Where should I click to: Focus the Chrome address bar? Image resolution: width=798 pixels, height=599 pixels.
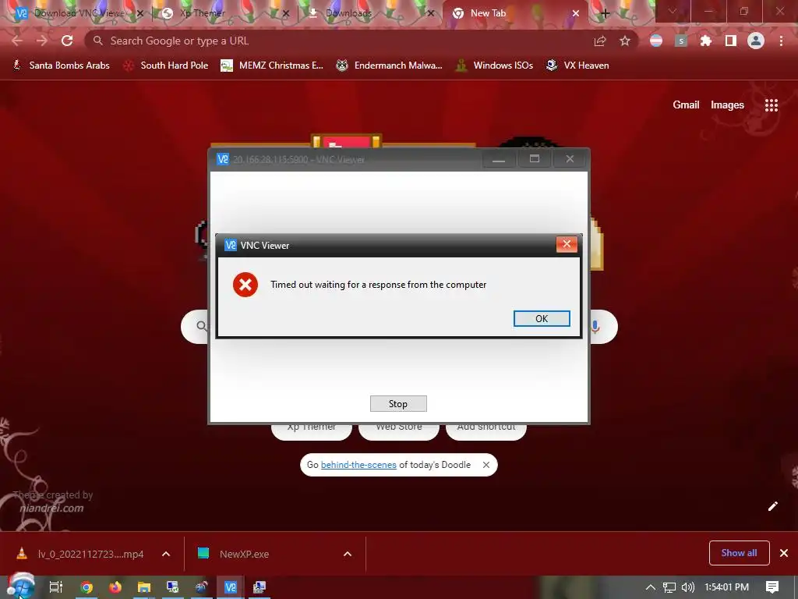[x=336, y=41]
